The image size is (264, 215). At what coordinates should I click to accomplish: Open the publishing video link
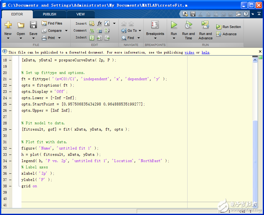[189, 52]
